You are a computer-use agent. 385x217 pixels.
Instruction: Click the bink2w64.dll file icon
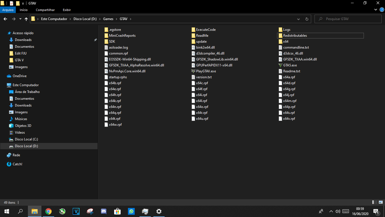coord(193,47)
